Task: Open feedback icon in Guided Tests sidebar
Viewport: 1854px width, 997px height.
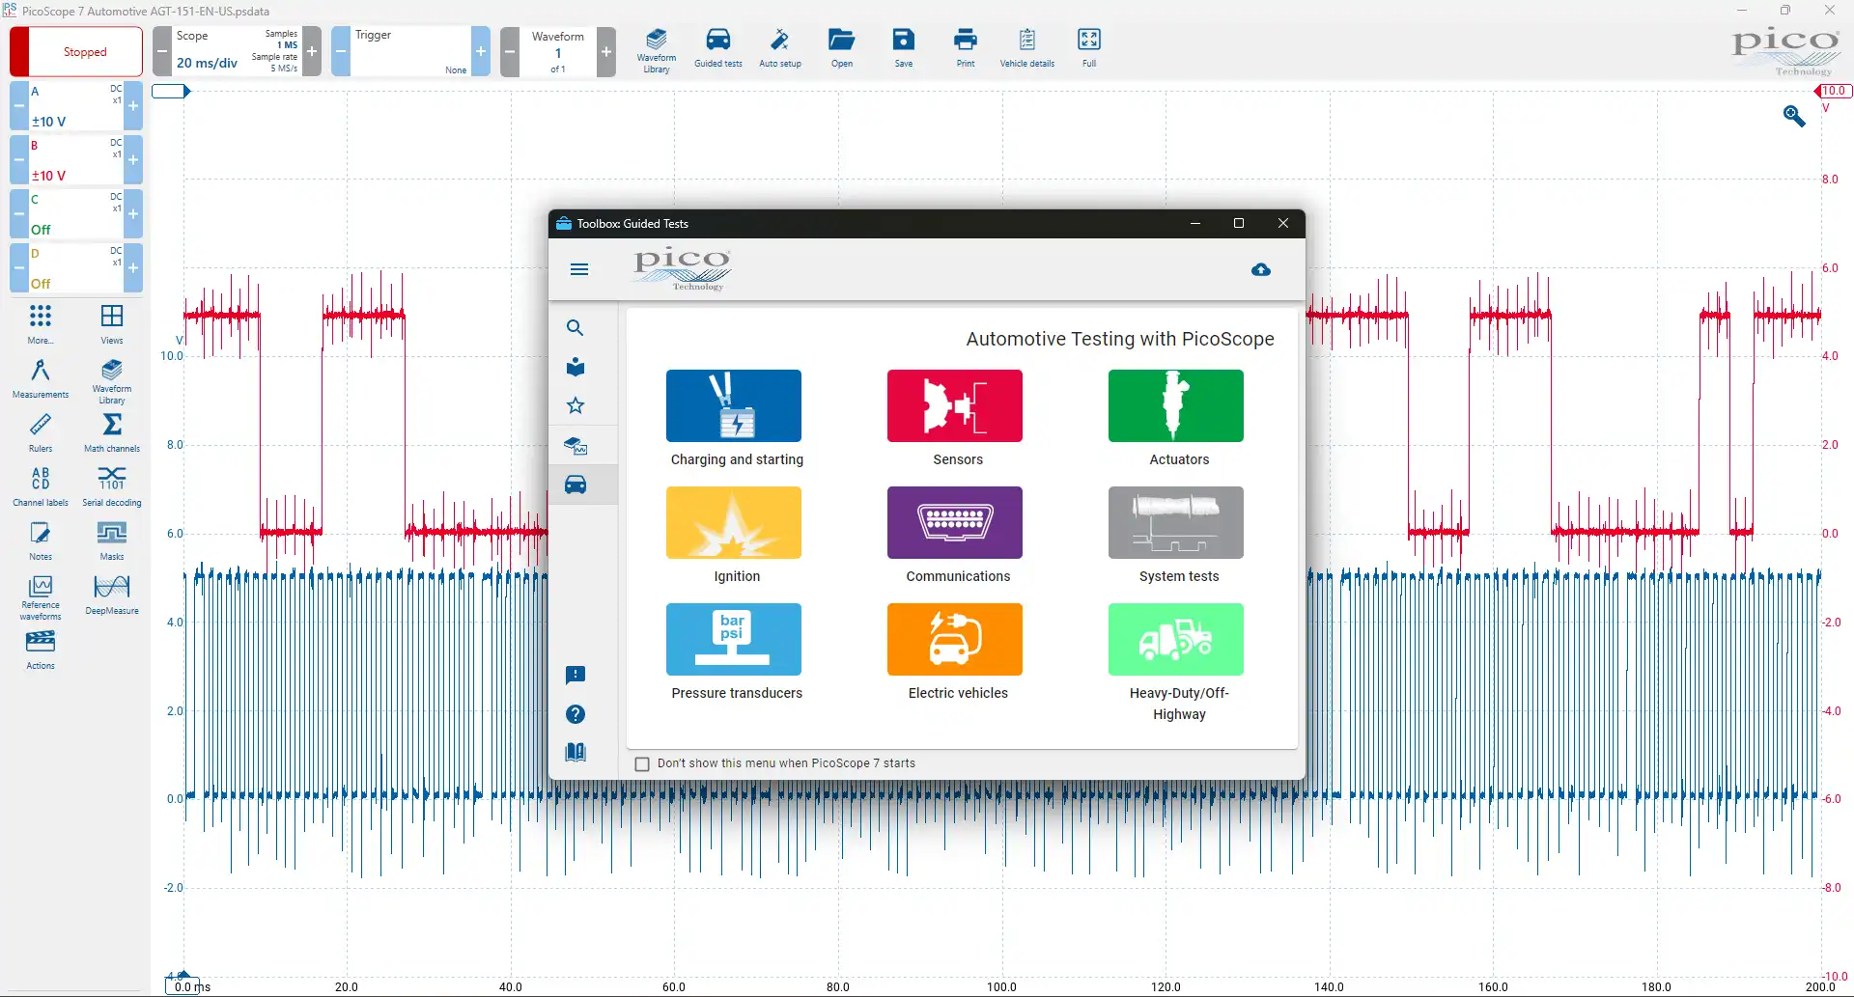Action: point(576,676)
